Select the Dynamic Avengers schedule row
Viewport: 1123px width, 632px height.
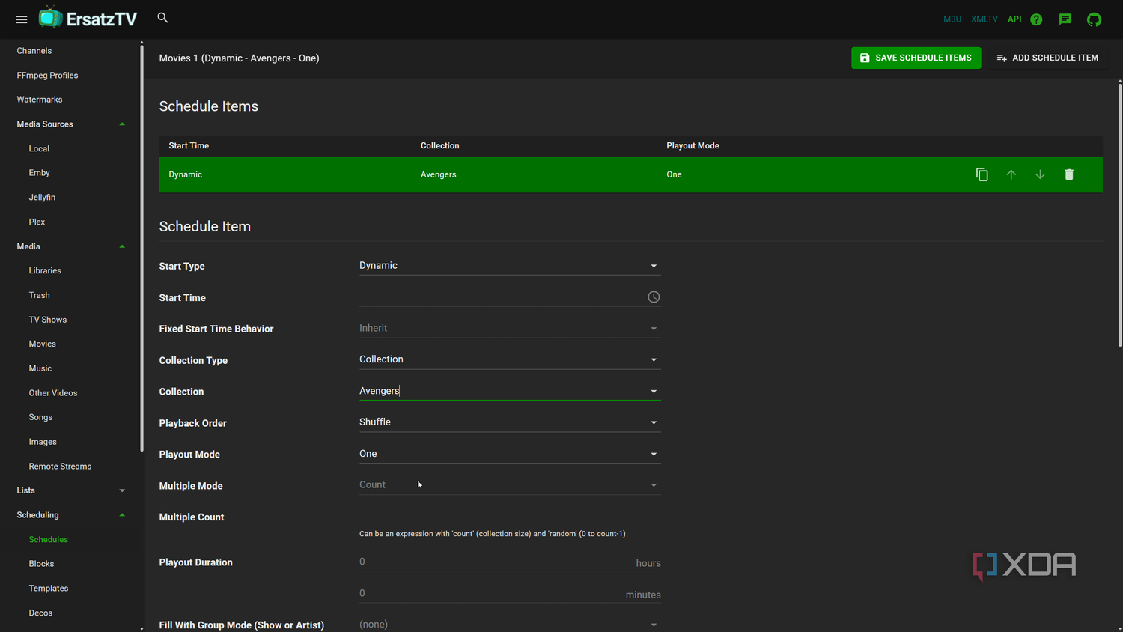click(x=630, y=174)
